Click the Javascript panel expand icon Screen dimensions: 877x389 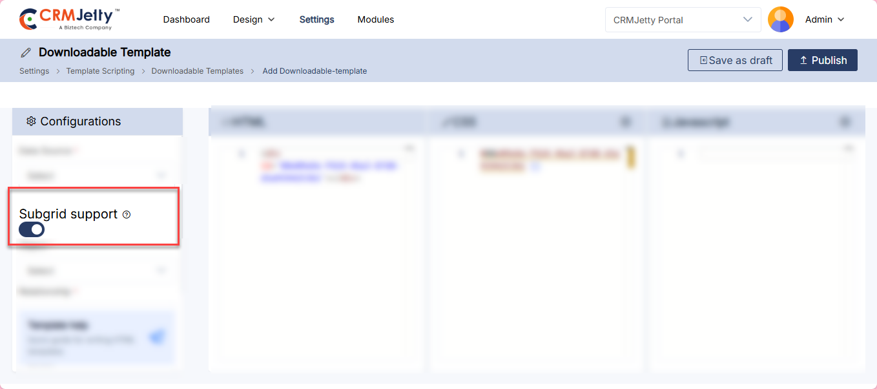click(x=845, y=121)
